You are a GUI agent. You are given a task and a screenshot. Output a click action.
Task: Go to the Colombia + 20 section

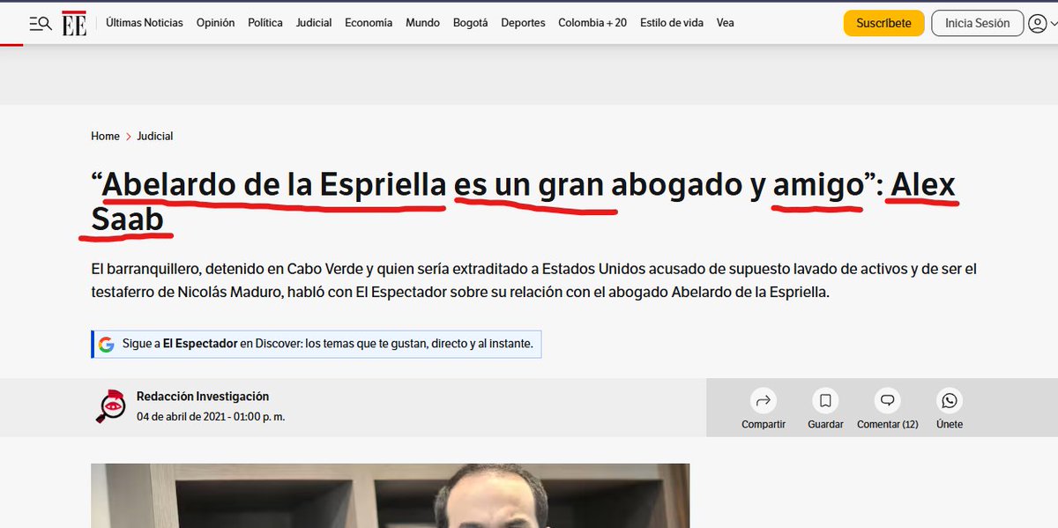click(x=592, y=23)
